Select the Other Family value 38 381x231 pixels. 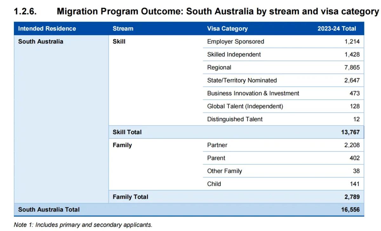pyautogui.click(x=357, y=171)
